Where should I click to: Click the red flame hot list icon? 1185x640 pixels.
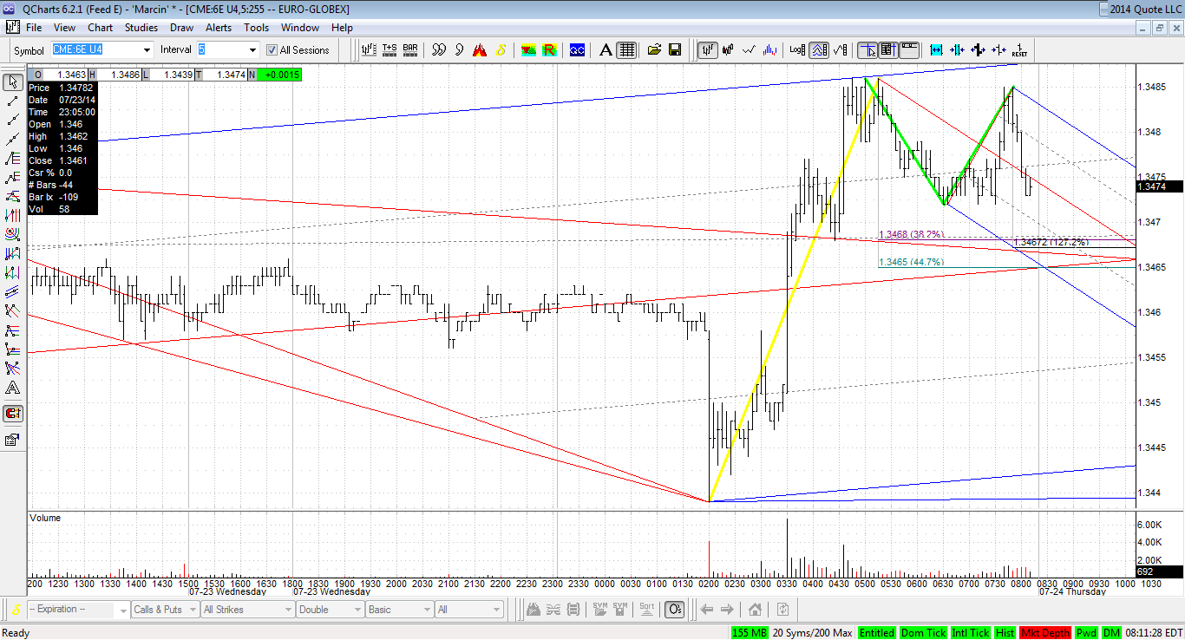(x=480, y=50)
